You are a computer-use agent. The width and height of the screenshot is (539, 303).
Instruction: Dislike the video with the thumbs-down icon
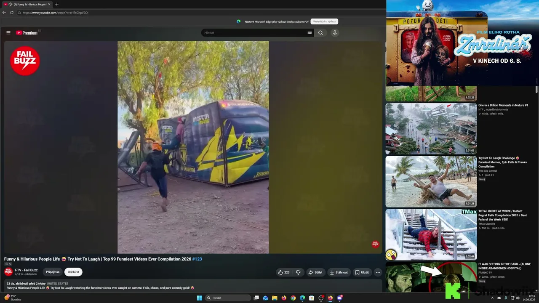click(x=299, y=272)
